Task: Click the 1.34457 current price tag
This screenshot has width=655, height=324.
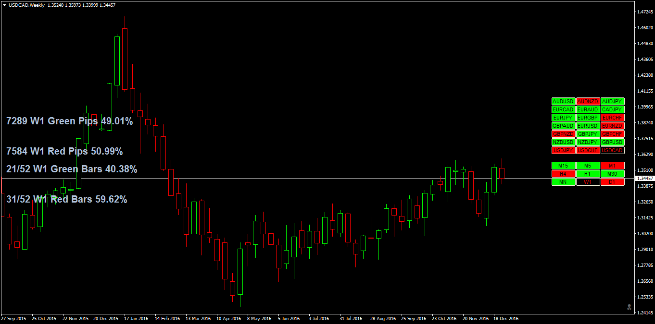Action: [x=645, y=178]
